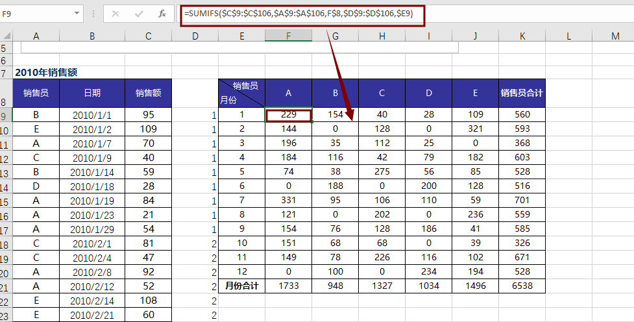This screenshot has width=634, height=322.
Task: Open the Insert Function fx dialog
Action: (x=162, y=14)
